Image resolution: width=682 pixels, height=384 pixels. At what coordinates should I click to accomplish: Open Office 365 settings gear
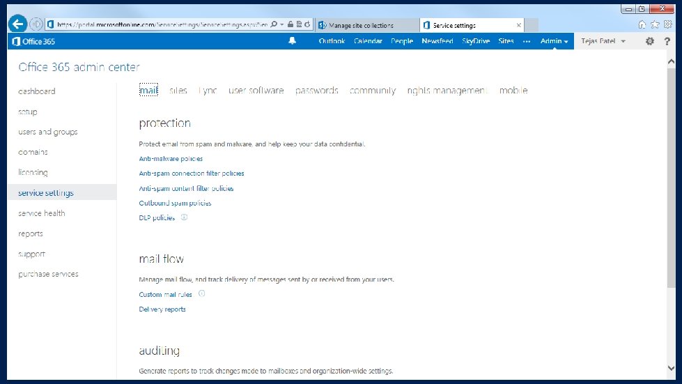click(x=650, y=41)
